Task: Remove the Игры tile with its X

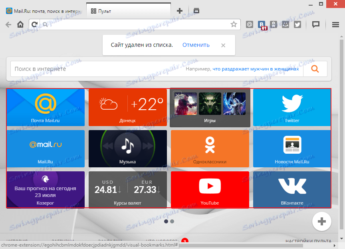Action: click(177, 96)
